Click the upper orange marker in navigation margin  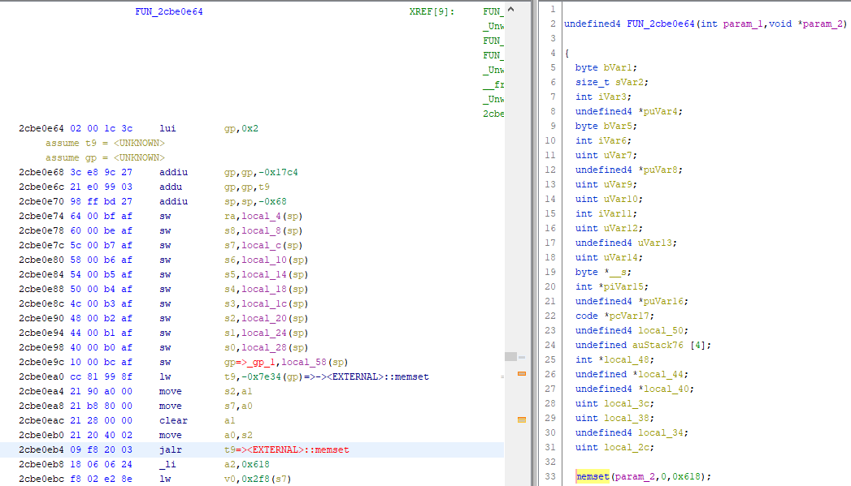pyautogui.click(x=523, y=375)
